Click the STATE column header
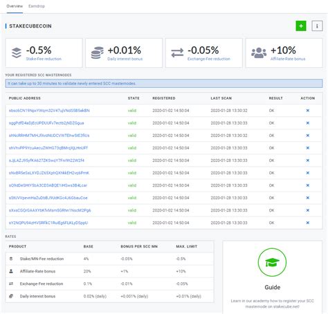The image size is (328, 314). 134,98
